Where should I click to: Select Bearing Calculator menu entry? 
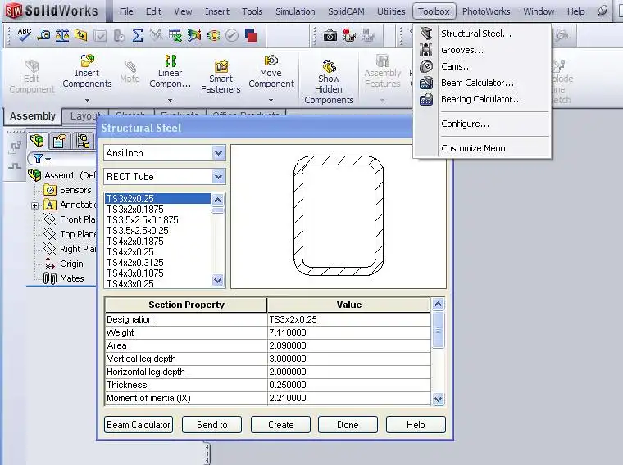[481, 99]
